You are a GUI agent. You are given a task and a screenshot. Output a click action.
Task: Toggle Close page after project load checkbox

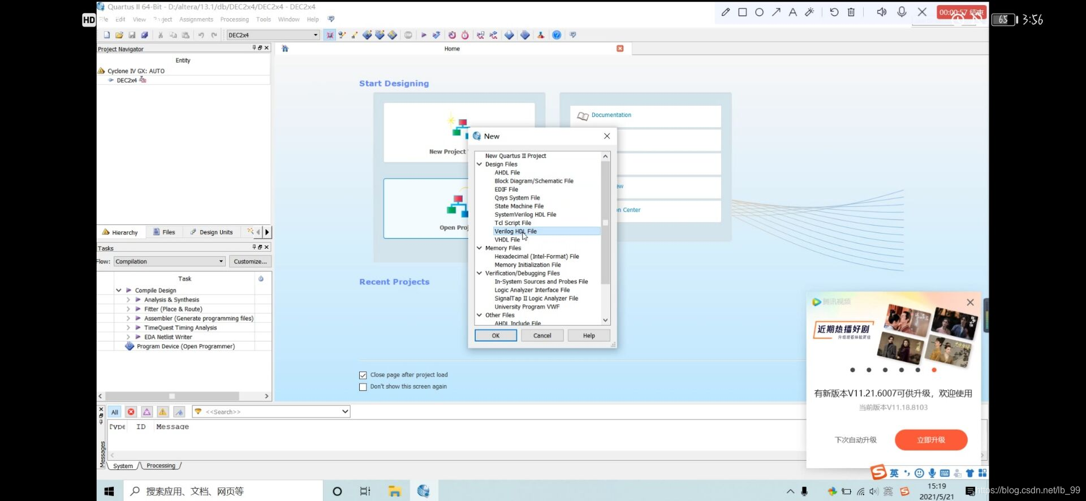pos(363,375)
